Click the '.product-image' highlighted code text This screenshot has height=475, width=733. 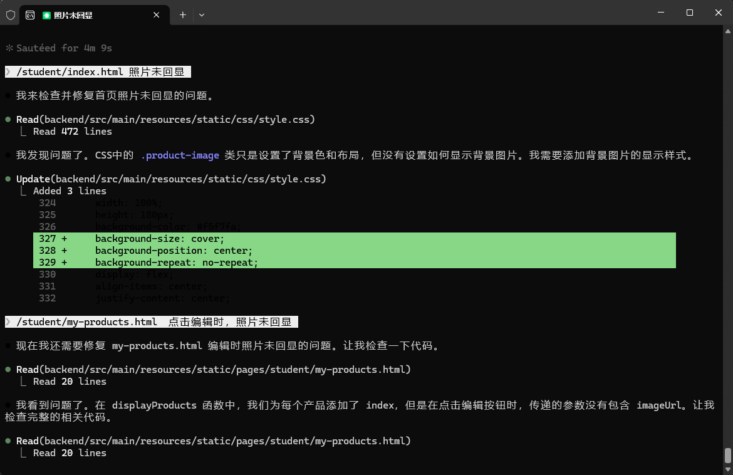pyautogui.click(x=180, y=155)
